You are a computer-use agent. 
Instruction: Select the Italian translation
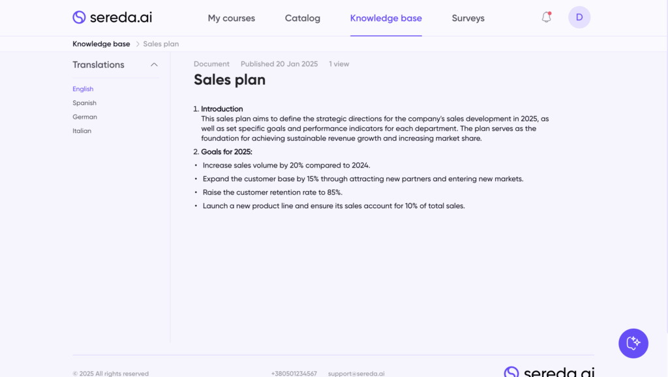point(82,131)
